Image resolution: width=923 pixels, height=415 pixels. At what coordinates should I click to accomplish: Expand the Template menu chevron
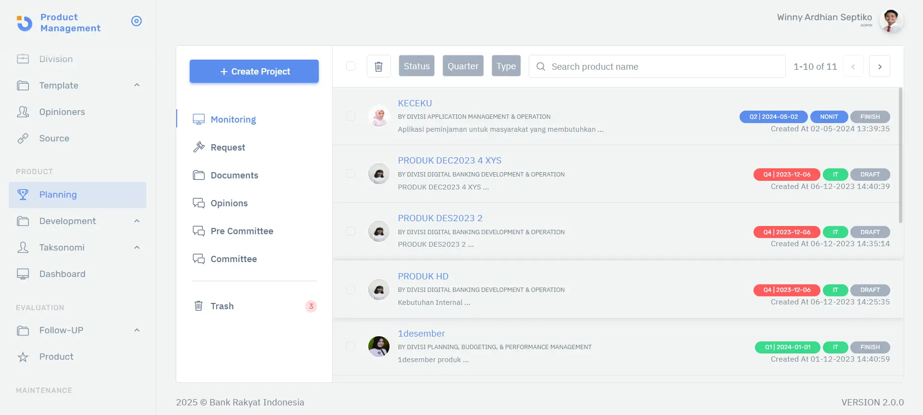click(137, 85)
